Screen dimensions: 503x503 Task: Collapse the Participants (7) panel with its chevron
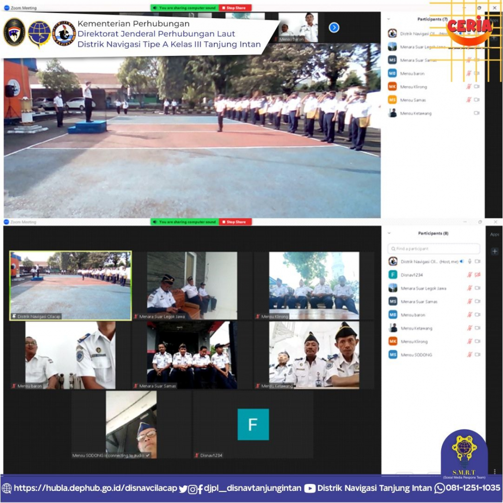(389, 19)
